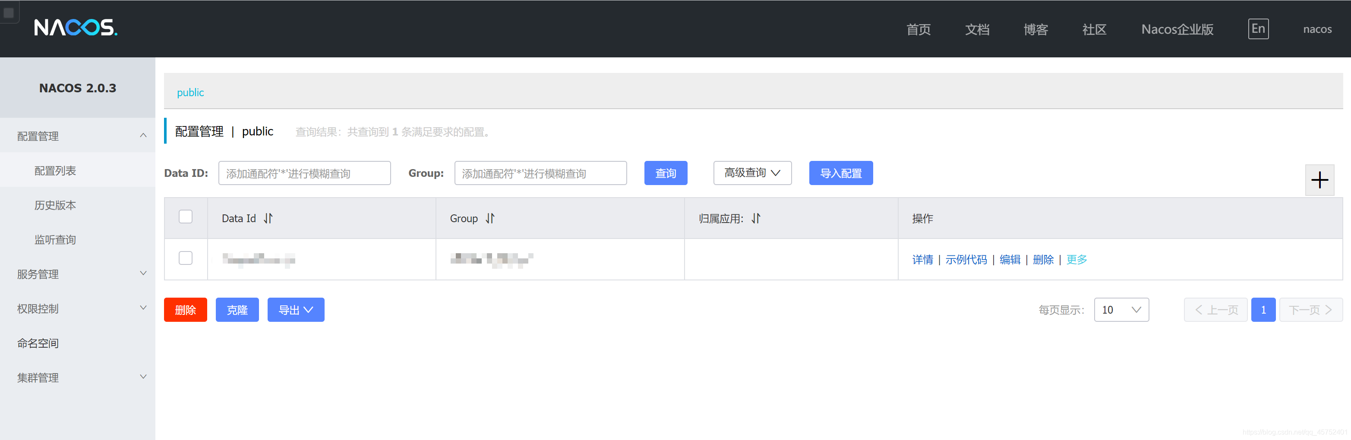
Task: Click the 克隆 clone button
Action: (x=237, y=309)
